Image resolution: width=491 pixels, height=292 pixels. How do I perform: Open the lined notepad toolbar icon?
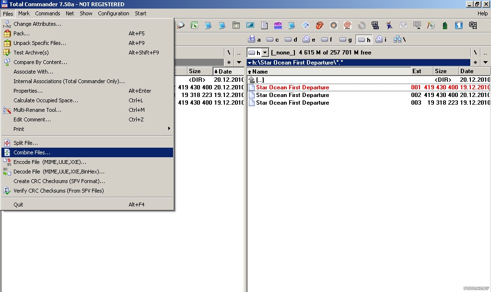(264, 25)
